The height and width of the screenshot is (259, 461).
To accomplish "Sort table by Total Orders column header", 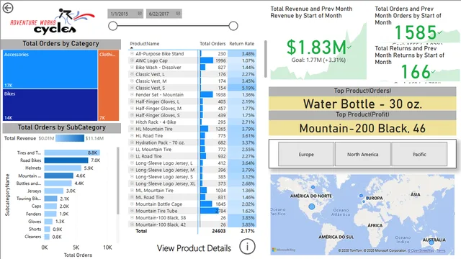I will click(x=212, y=44).
